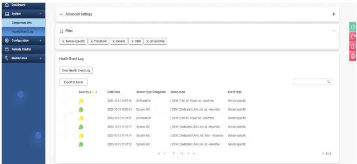
Task: Click the Remote Control window icon
Action: (x=7, y=49)
